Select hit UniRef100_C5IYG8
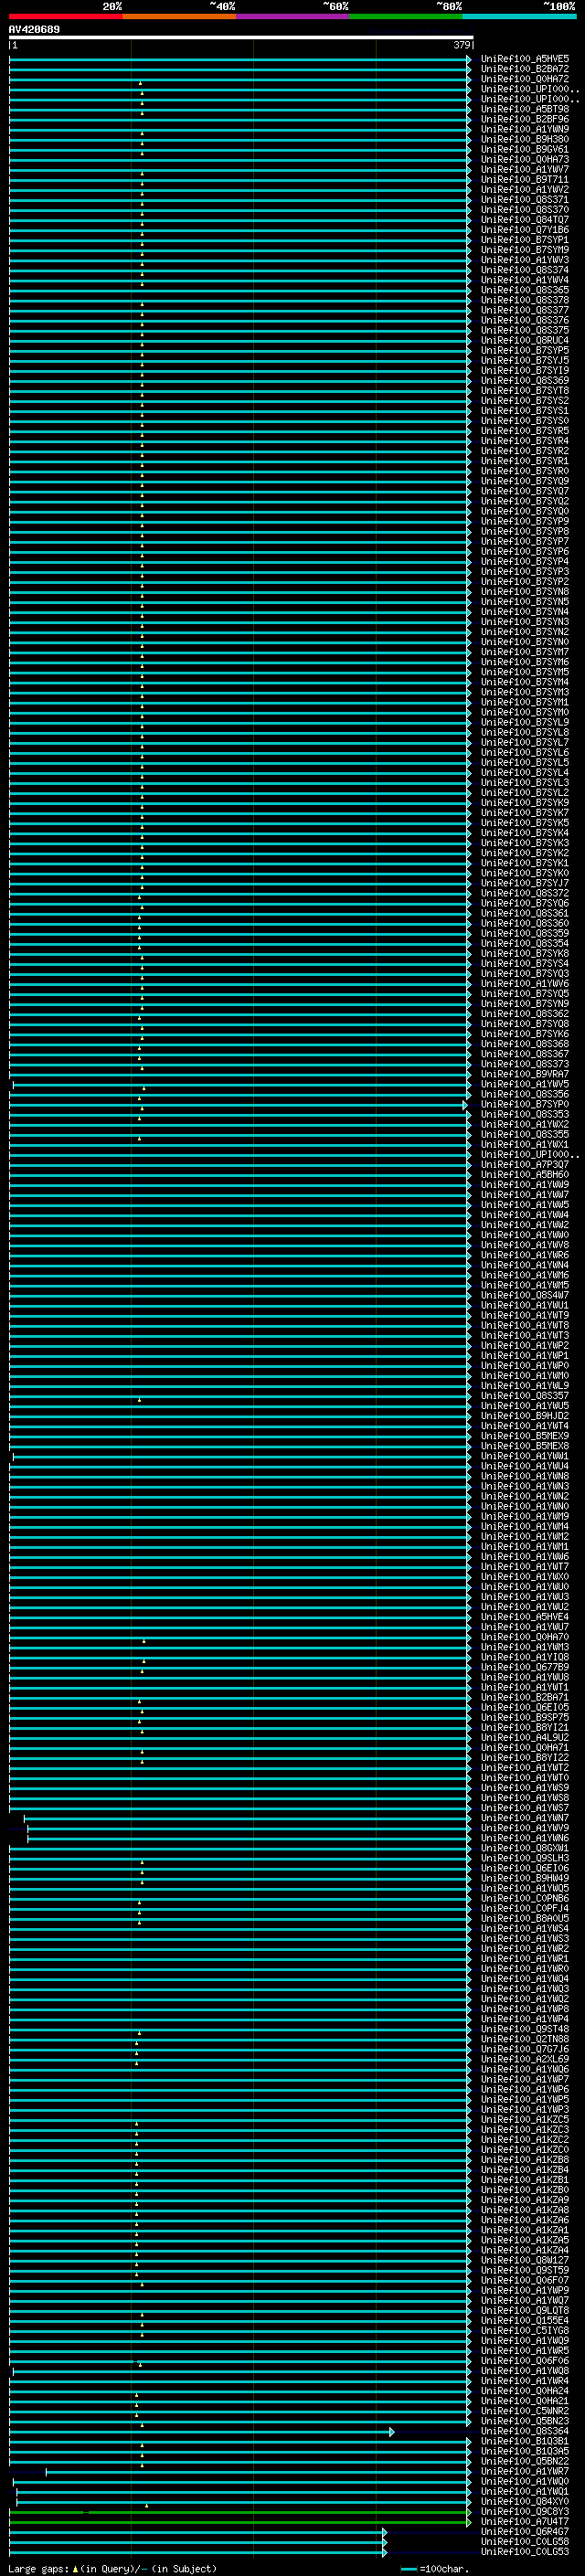 tap(525, 2329)
